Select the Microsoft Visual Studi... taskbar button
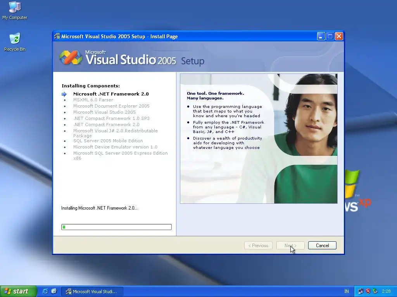Image resolution: width=397 pixels, height=297 pixels. point(92,292)
